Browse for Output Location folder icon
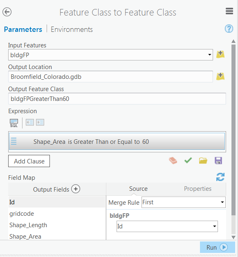The image size is (238, 257). [x=220, y=76]
